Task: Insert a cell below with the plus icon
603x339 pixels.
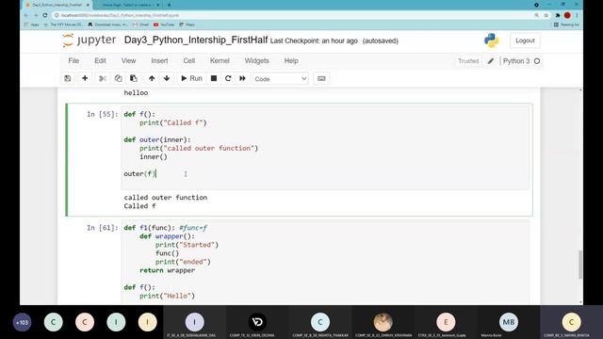Action: pyautogui.click(x=85, y=78)
